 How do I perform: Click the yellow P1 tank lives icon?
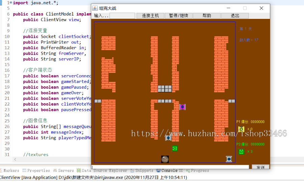pyautogui.click(x=241, y=129)
